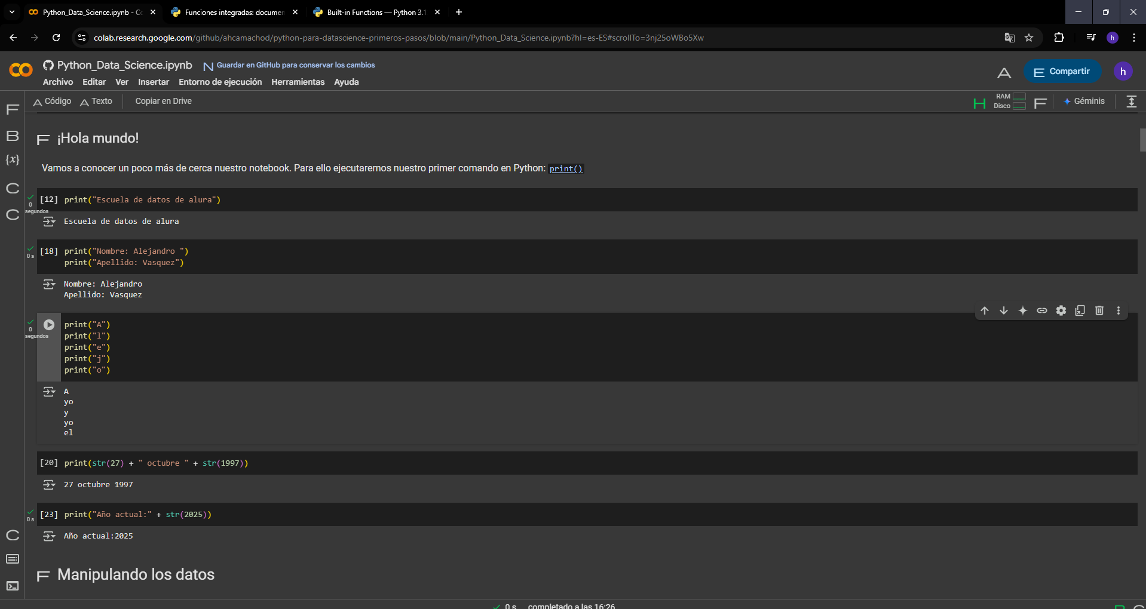Toggle output icon of the Nombre Alejandro cell
Screen dimensions: 1146x609
pyautogui.click(x=49, y=284)
